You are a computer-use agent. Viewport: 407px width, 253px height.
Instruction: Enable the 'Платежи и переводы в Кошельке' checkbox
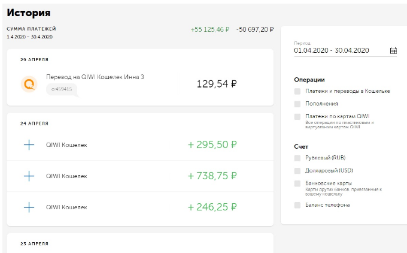(297, 91)
